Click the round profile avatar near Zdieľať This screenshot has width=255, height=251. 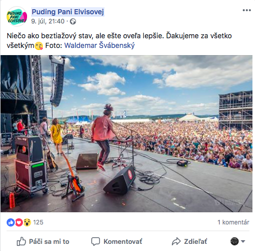coord(235,241)
